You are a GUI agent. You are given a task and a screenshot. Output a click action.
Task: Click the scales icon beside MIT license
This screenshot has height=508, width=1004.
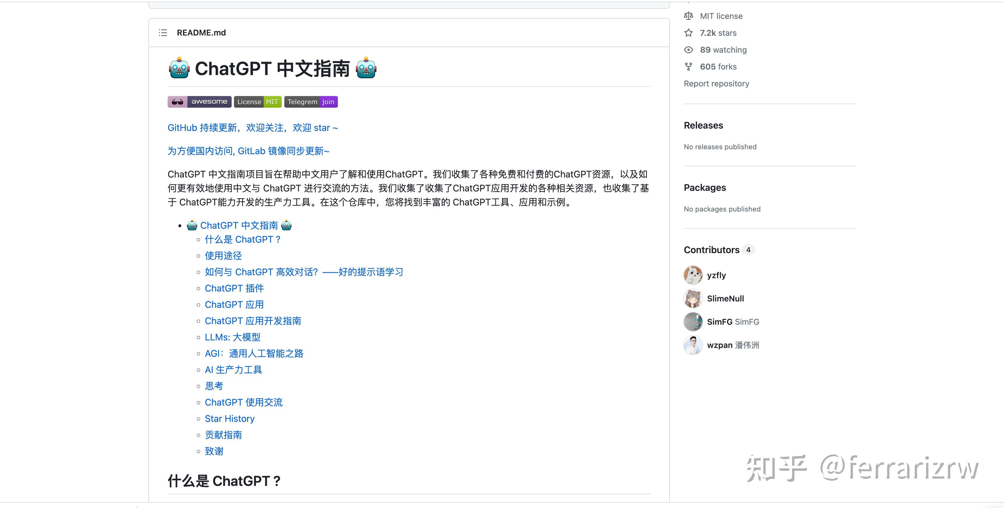(x=688, y=16)
